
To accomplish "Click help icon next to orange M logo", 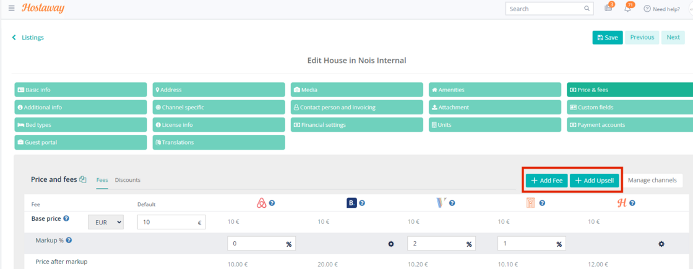I will (542, 203).
